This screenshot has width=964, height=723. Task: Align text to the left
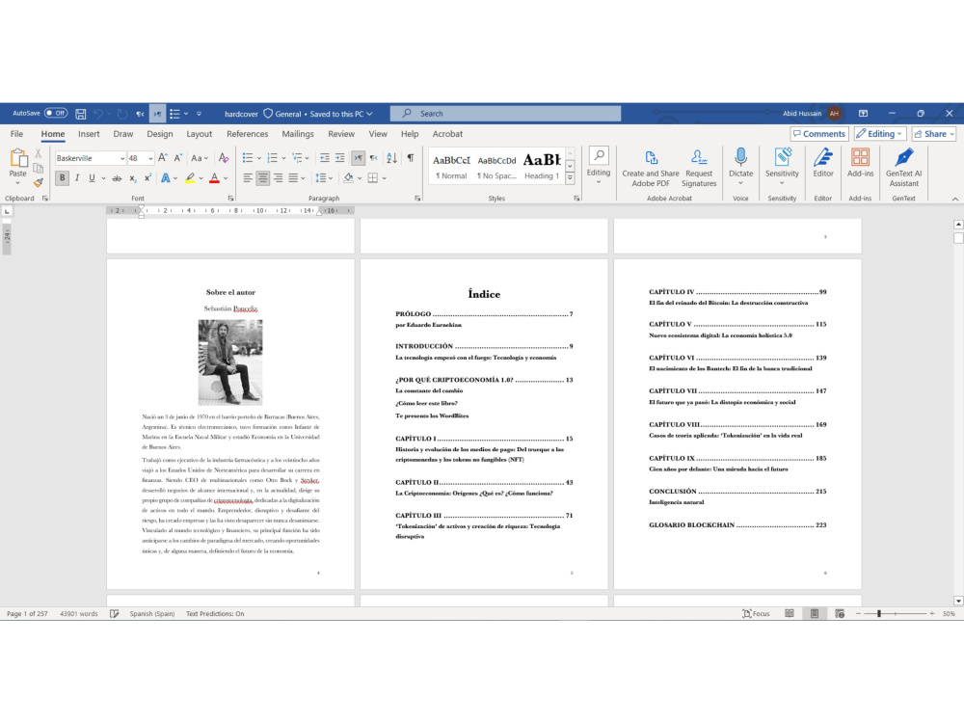point(247,178)
